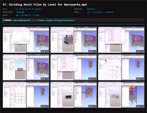The width and height of the screenshot is (147, 113).
Task: Open the thumbnail stamped 00:05:23
Action: pos(121,95)
